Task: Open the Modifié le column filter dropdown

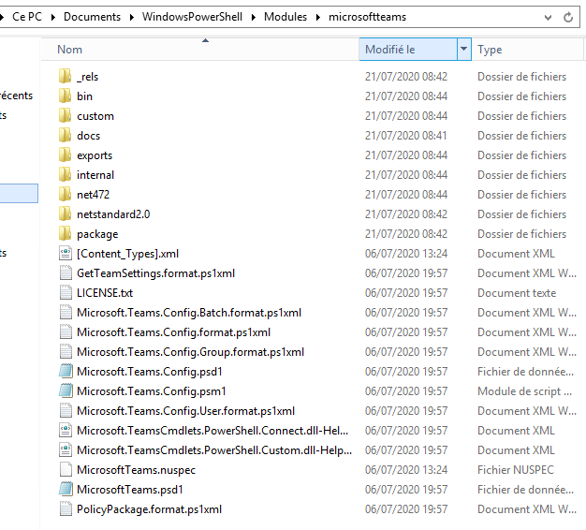Action: coord(463,49)
